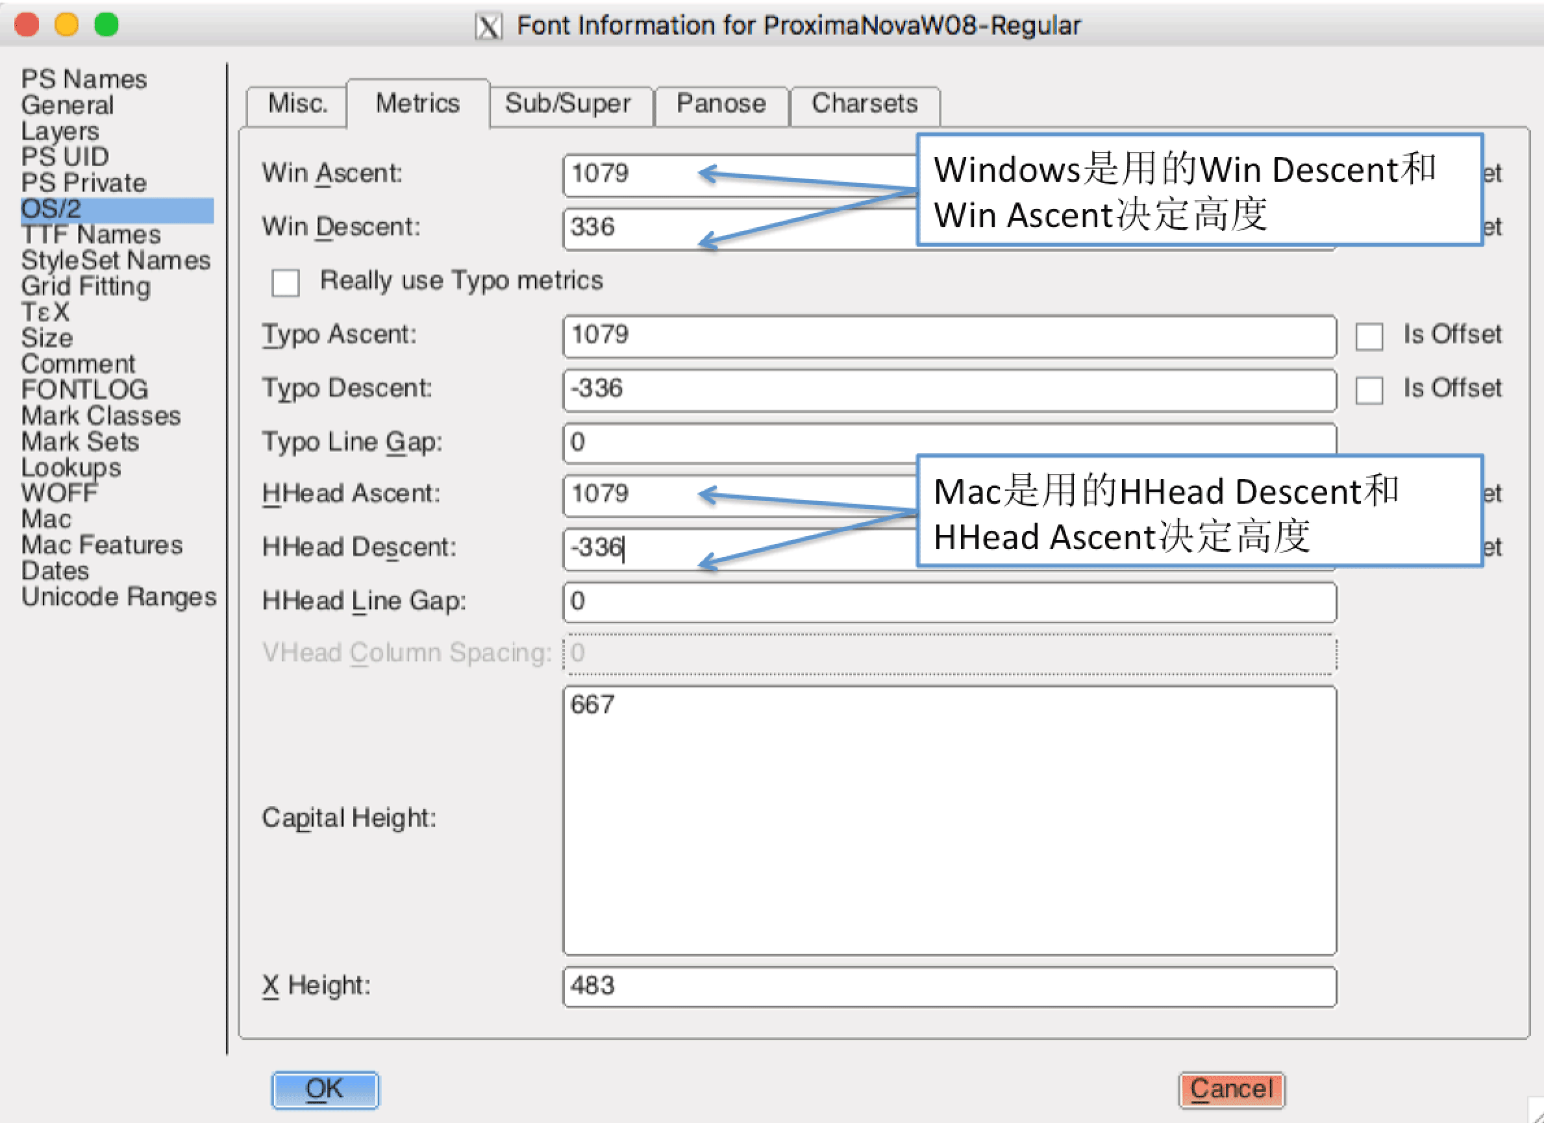The width and height of the screenshot is (1544, 1123).
Task: Click the HHead Line Gap field
Action: [949, 602]
